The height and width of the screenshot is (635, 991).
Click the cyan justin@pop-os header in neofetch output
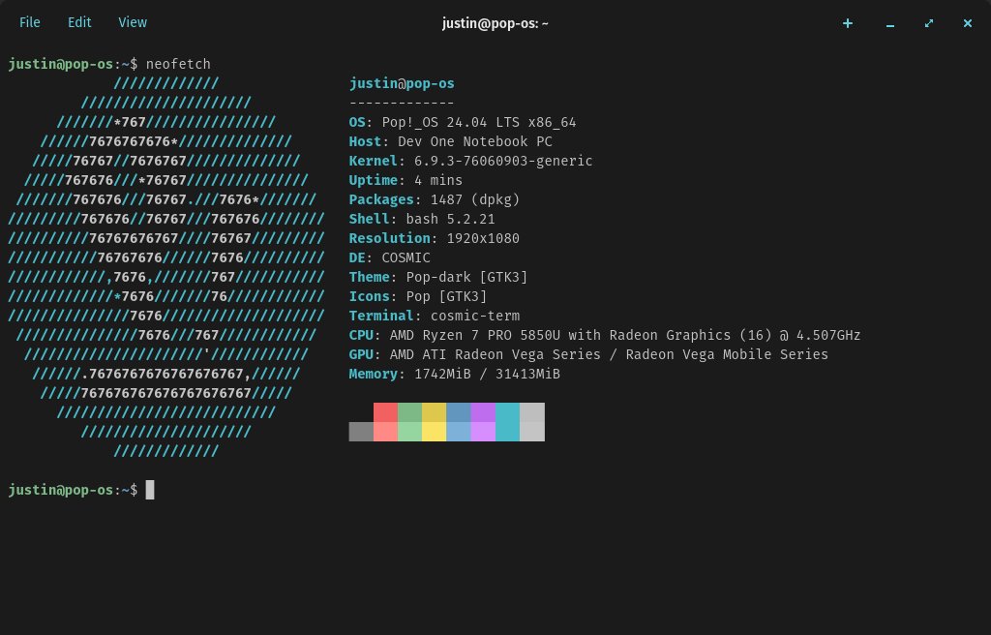[402, 83]
